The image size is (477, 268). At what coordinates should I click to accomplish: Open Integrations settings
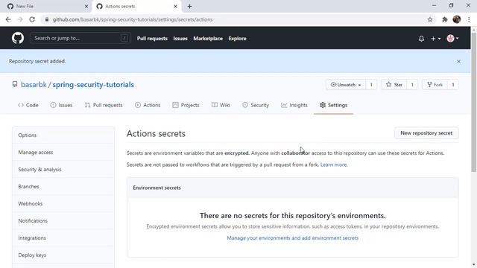coord(63,238)
